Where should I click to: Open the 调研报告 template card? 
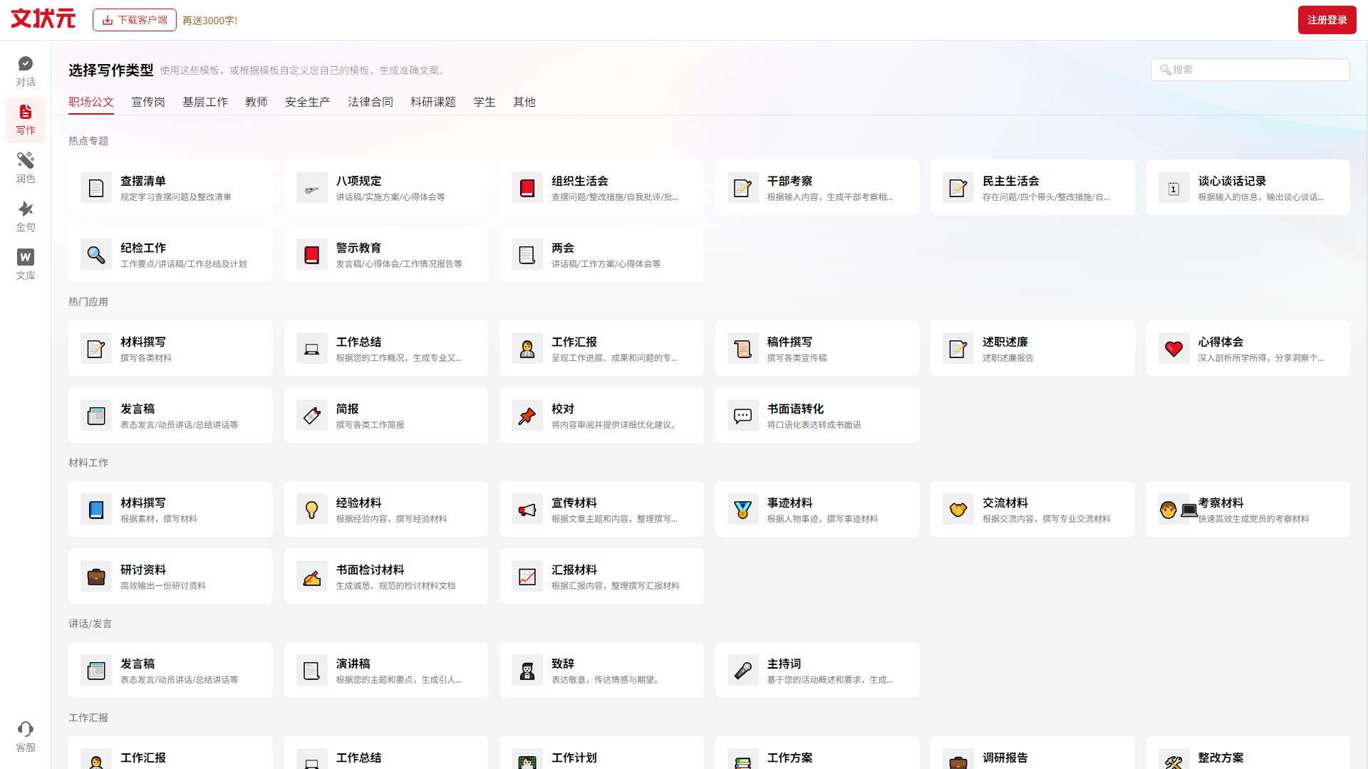[x=1032, y=753]
